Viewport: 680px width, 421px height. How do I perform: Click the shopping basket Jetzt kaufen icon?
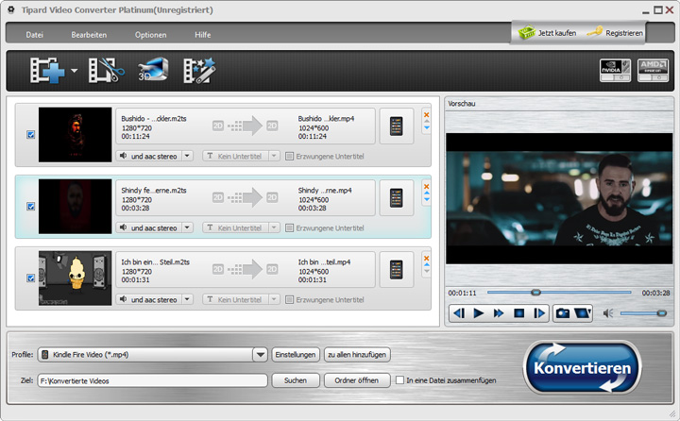tap(526, 32)
